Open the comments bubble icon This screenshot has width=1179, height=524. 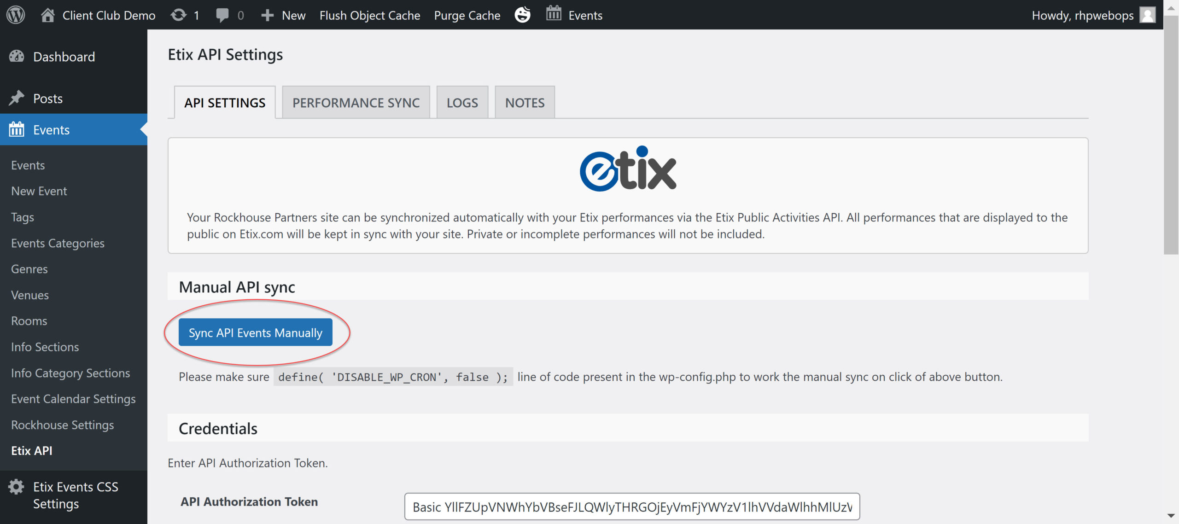point(222,15)
